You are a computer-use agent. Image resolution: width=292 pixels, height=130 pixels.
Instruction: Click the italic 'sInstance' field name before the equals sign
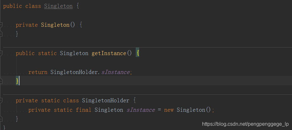point(141,110)
